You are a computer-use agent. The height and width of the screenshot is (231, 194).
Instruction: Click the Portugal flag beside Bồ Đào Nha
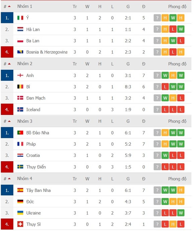coord(20,133)
